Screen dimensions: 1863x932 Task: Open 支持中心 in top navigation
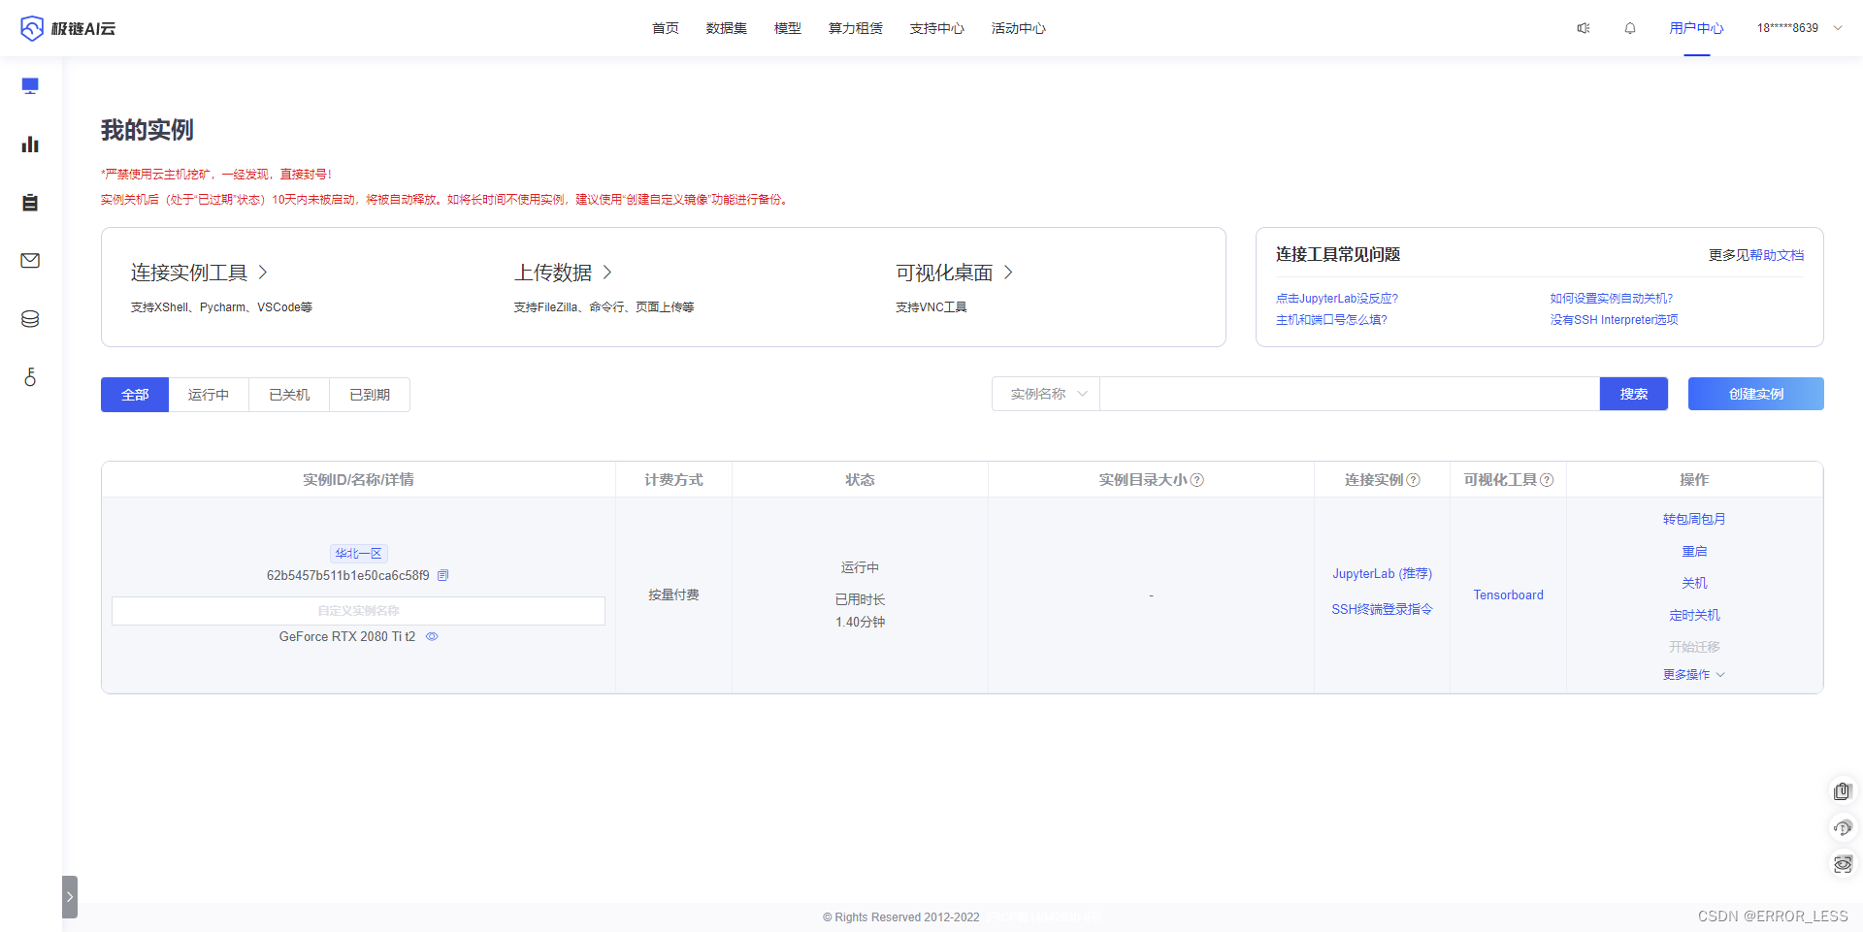[937, 28]
